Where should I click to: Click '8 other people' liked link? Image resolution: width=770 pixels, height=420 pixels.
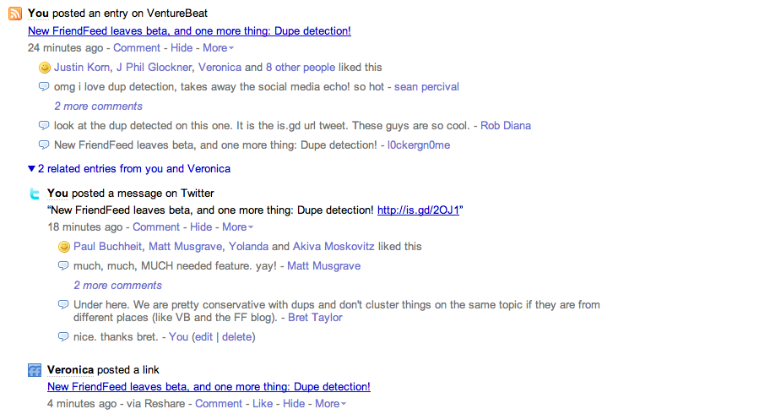click(301, 68)
